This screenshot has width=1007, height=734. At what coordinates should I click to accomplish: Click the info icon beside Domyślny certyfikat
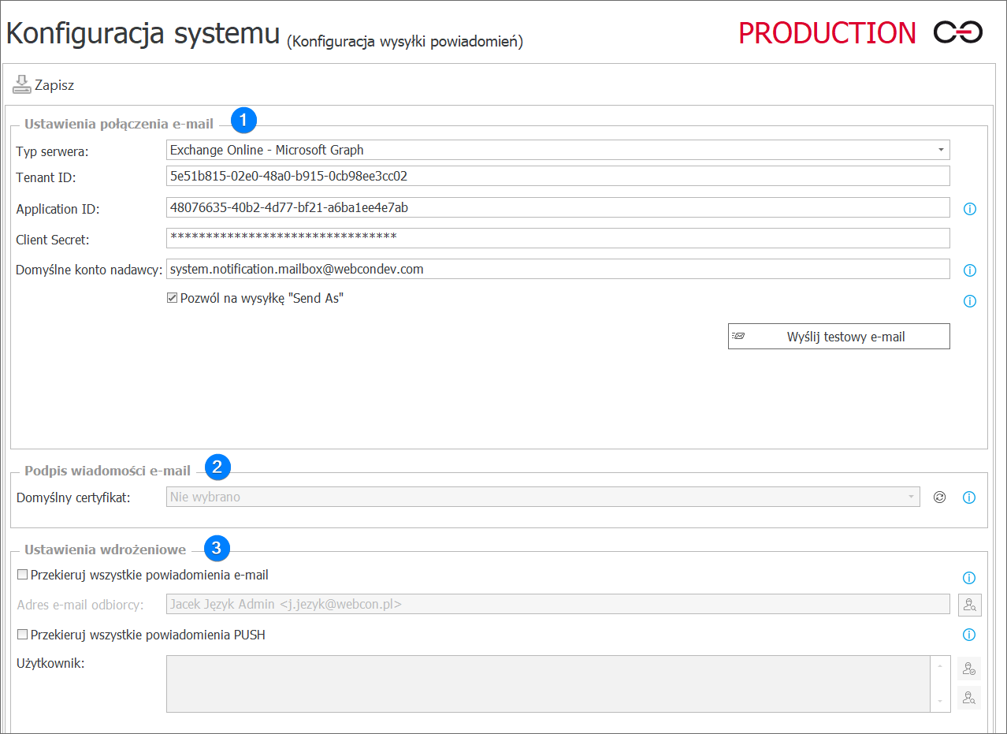(970, 497)
